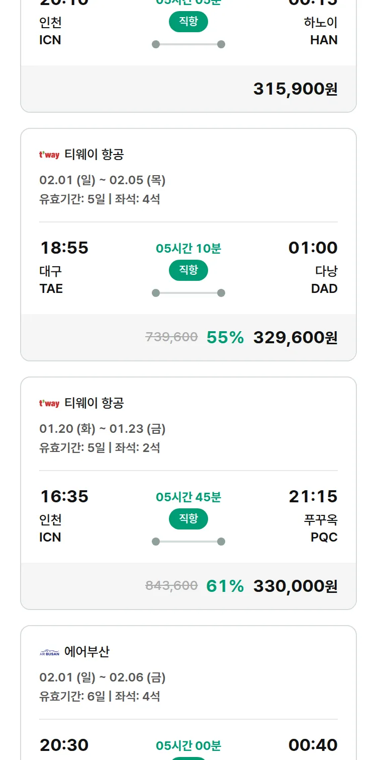Click the route line between TAE and DAD
Viewport: 377px width, 760px height.
189,293
